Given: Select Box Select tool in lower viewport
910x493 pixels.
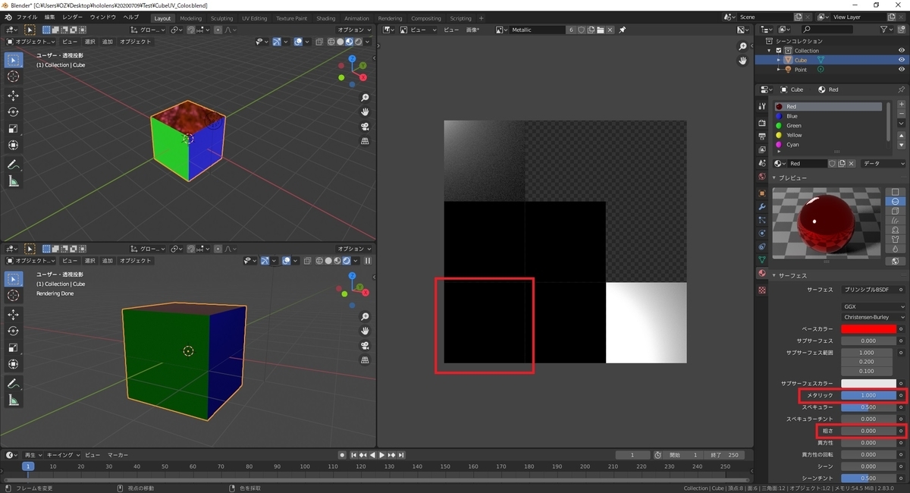Looking at the screenshot, I should click(13, 278).
